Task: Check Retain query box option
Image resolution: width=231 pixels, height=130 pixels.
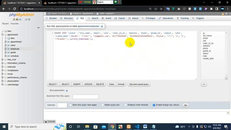Action: click(103, 105)
